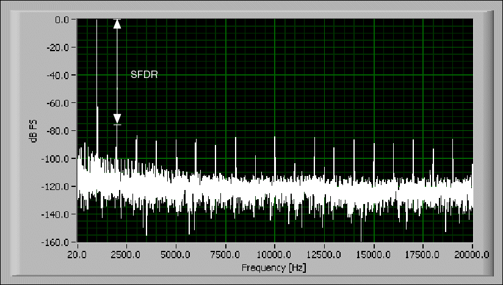Click the Frequency [Hz] x-axis title
Image resolution: width=503 pixels, height=285 pixels.
(275, 267)
